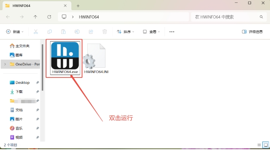This screenshot has height=150, width=270.
Task: Select the HWiNFO64 window tab
Action: (x=36, y=6)
